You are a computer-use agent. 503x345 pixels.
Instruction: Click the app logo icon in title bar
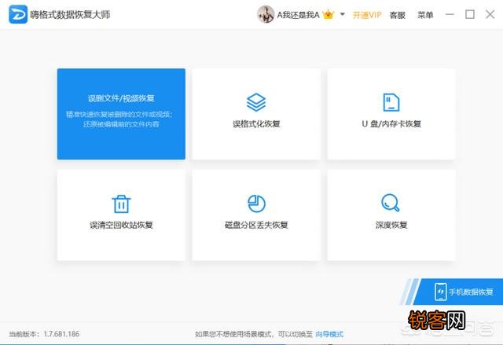[x=17, y=14]
